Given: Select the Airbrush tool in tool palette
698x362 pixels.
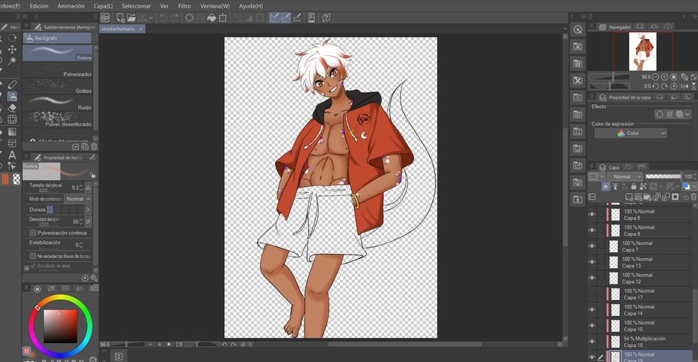Looking at the screenshot, I should tap(12, 96).
